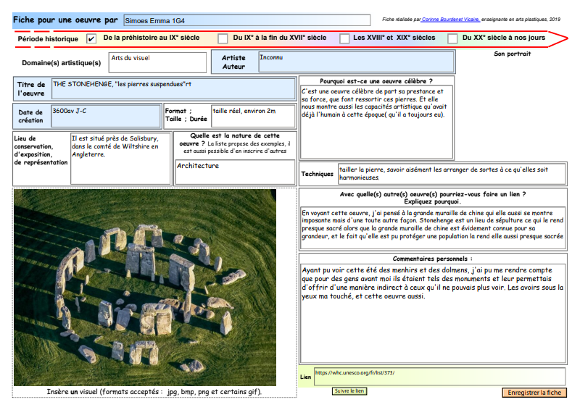
Task: Click the UNESCO URL in Lien field
Action: [355, 373]
